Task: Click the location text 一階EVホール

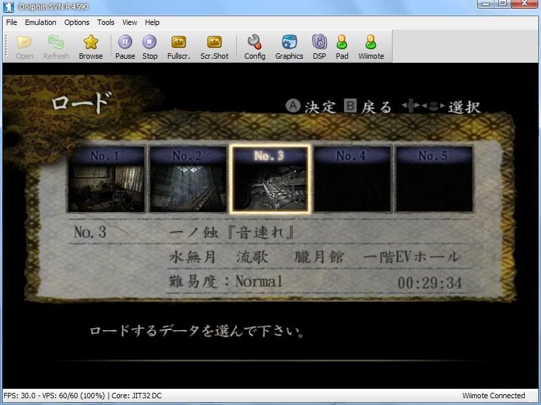Action: tap(411, 257)
